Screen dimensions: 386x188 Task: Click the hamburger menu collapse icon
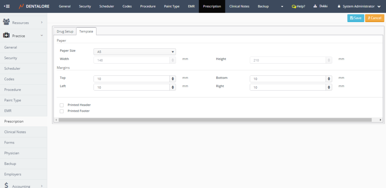point(6,6)
